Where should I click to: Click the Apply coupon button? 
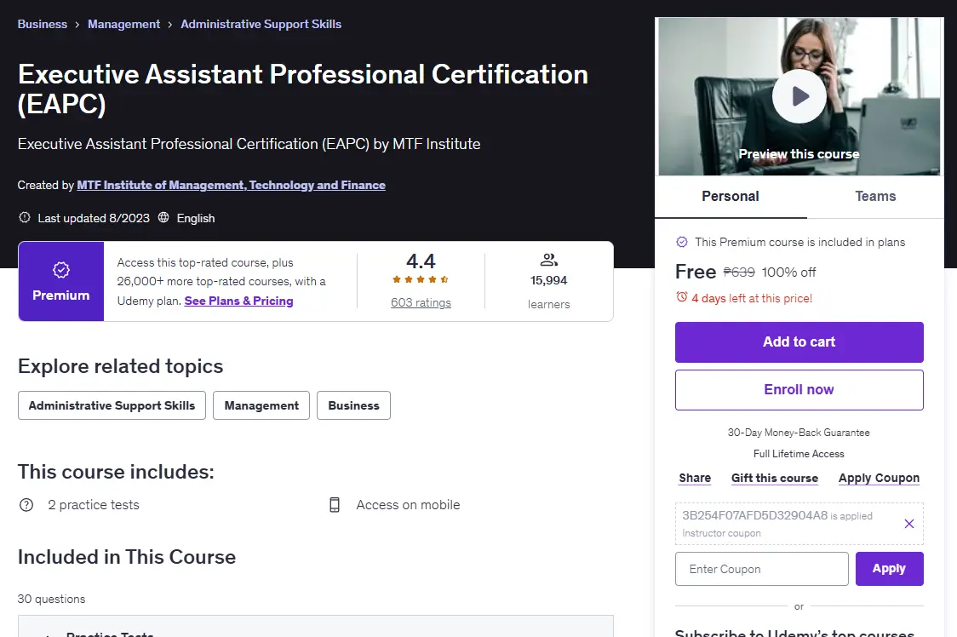tap(889, 569)
